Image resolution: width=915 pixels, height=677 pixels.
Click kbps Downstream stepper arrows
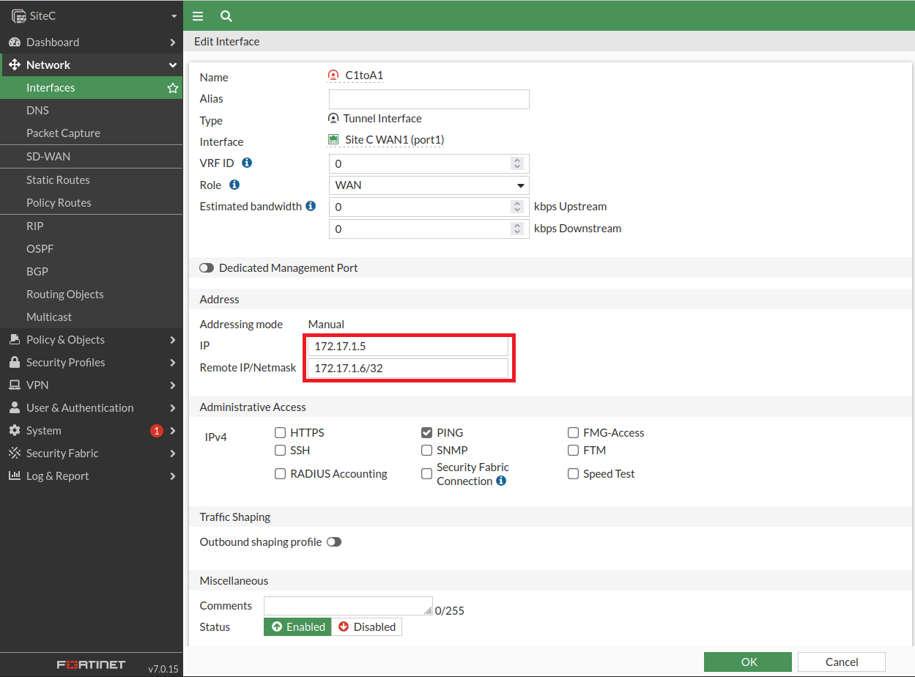(x=517, y=229)
